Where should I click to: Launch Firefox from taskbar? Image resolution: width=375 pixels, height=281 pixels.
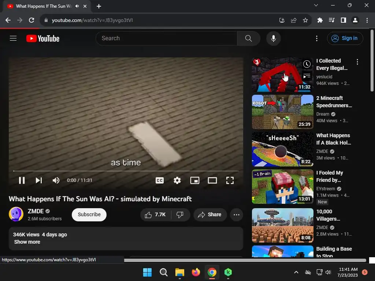point(196,272)
